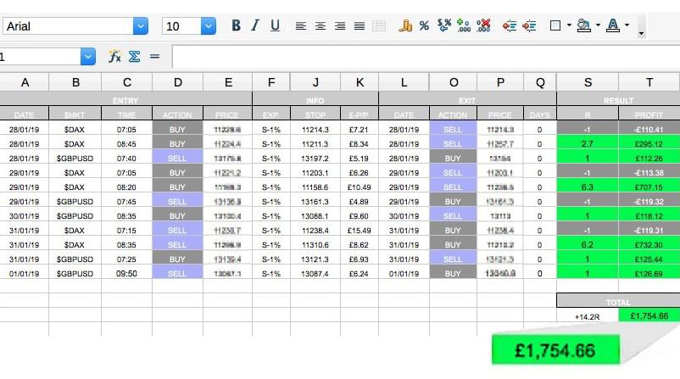
Task: Select column T header
Action: click(x=649, y=82)
